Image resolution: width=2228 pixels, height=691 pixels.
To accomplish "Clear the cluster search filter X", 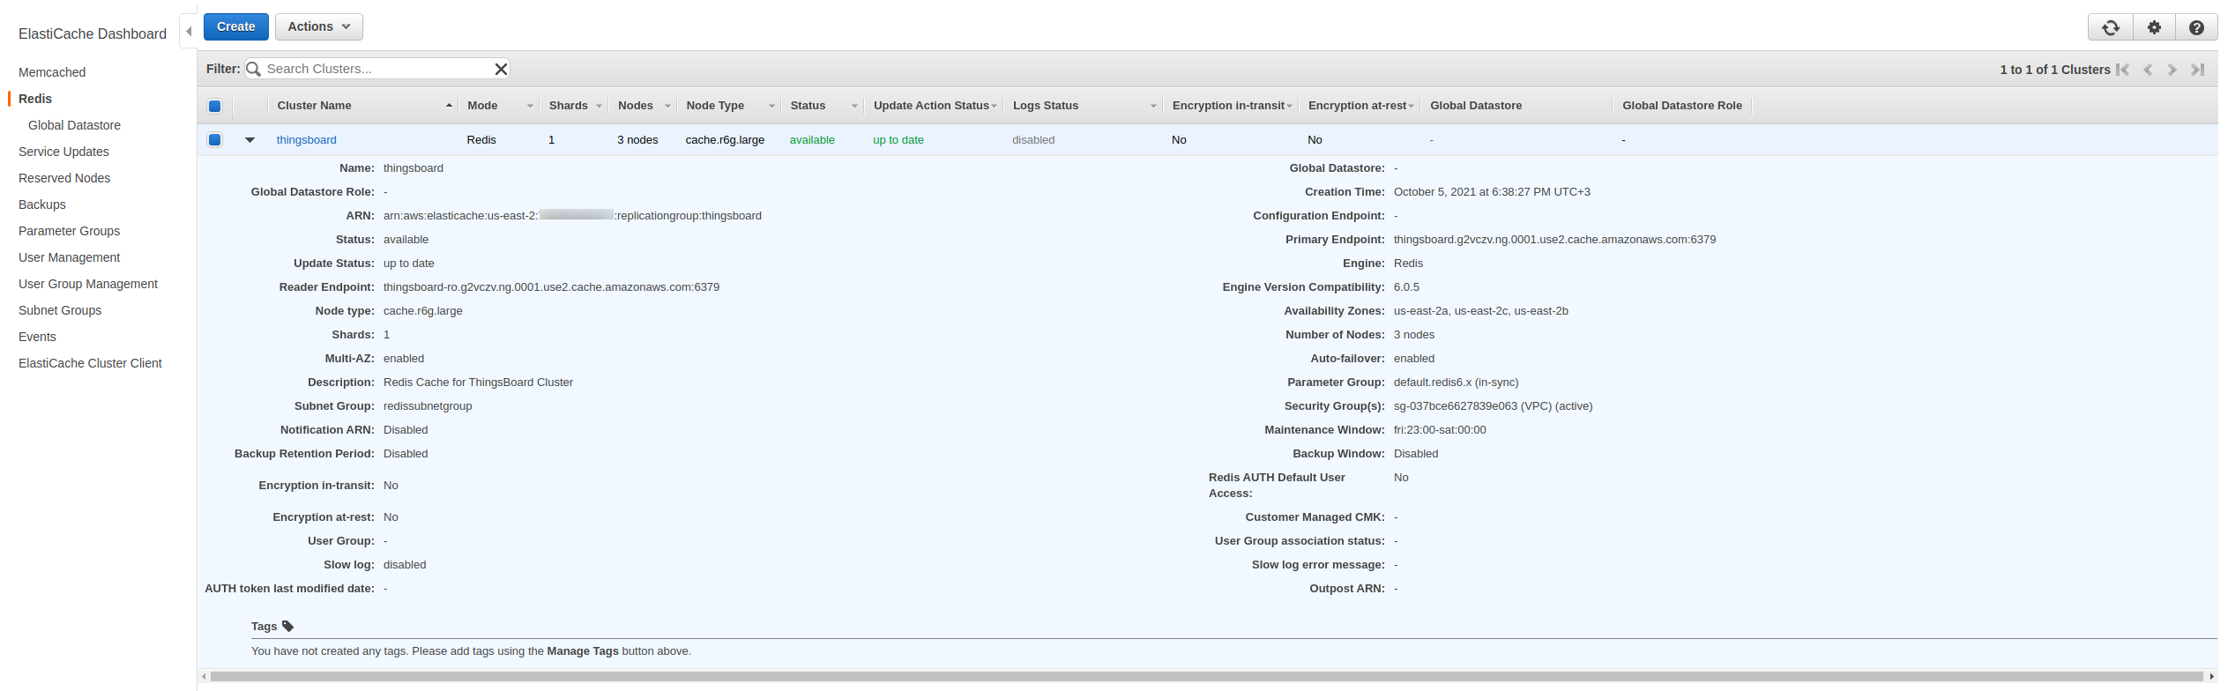I will point(501,69).
